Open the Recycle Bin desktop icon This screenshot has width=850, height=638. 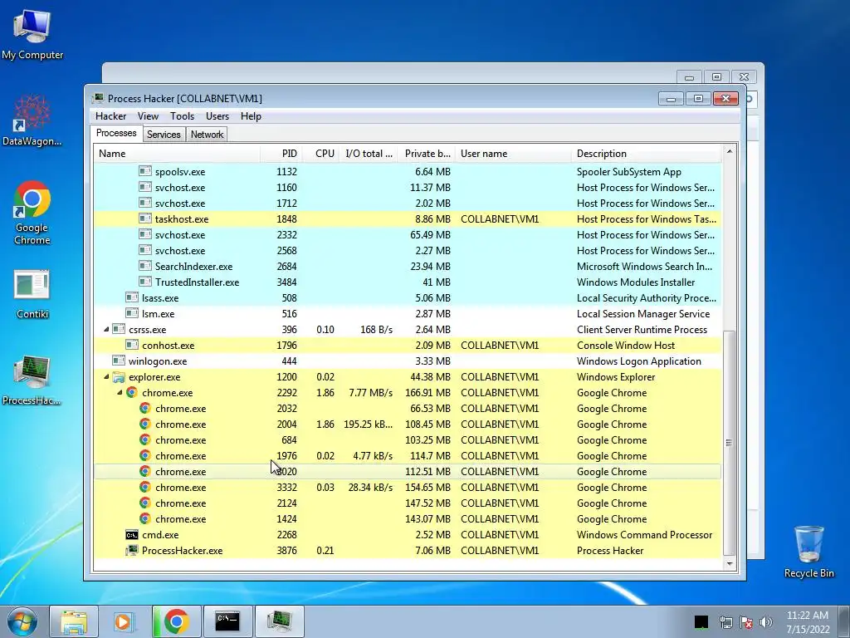(x=808, y=552)
